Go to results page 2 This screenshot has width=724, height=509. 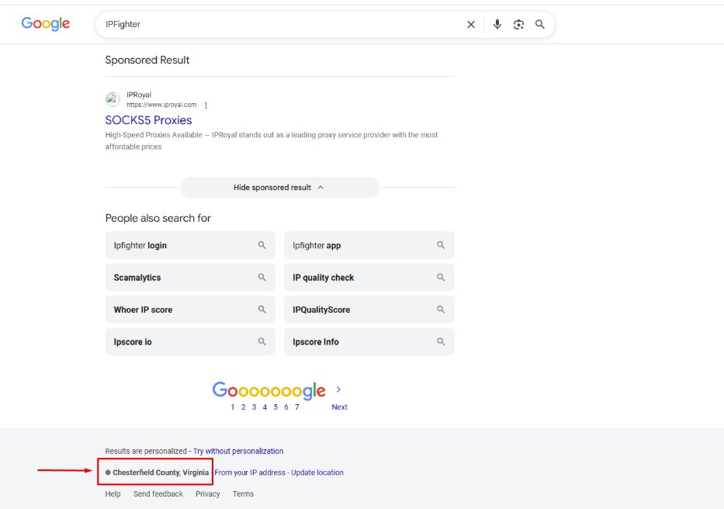[x=244, y=407]
